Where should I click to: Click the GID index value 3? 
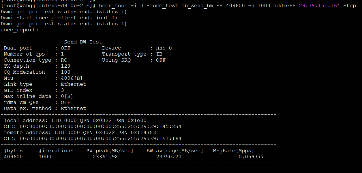(x=62, y=90)
